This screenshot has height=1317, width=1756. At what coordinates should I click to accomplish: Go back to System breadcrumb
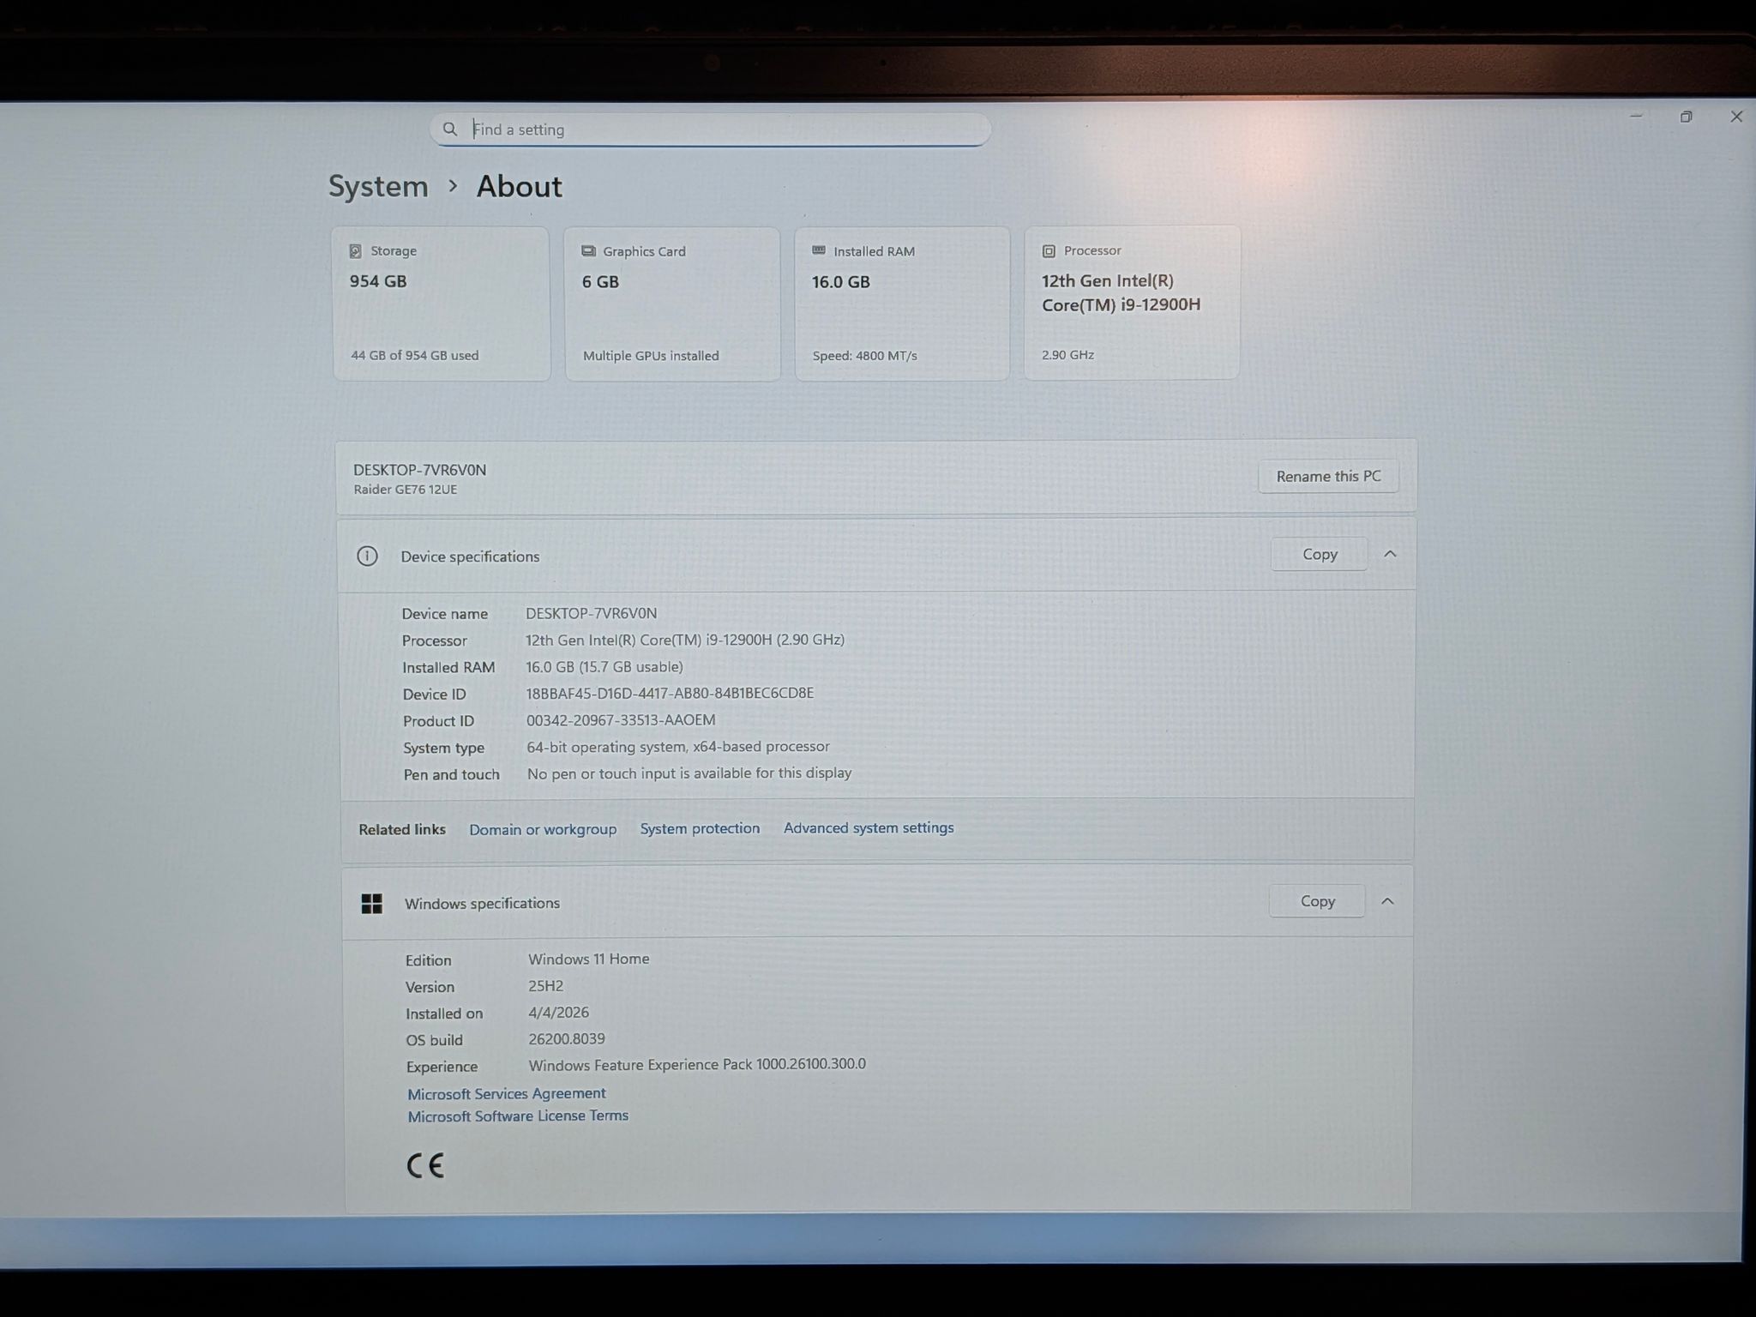378,186
